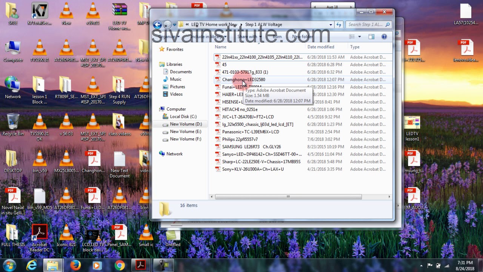Select the v59u11 VLC file icon
This screenshot has height=272, width=483.
pyautogui.click(x=93, y=14)
